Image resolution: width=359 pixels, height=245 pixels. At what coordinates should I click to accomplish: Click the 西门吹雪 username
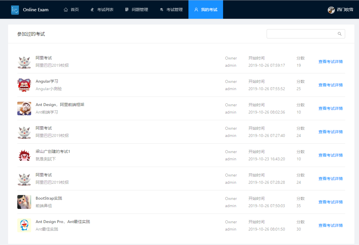pyautogui.click(x=345, y=10)
